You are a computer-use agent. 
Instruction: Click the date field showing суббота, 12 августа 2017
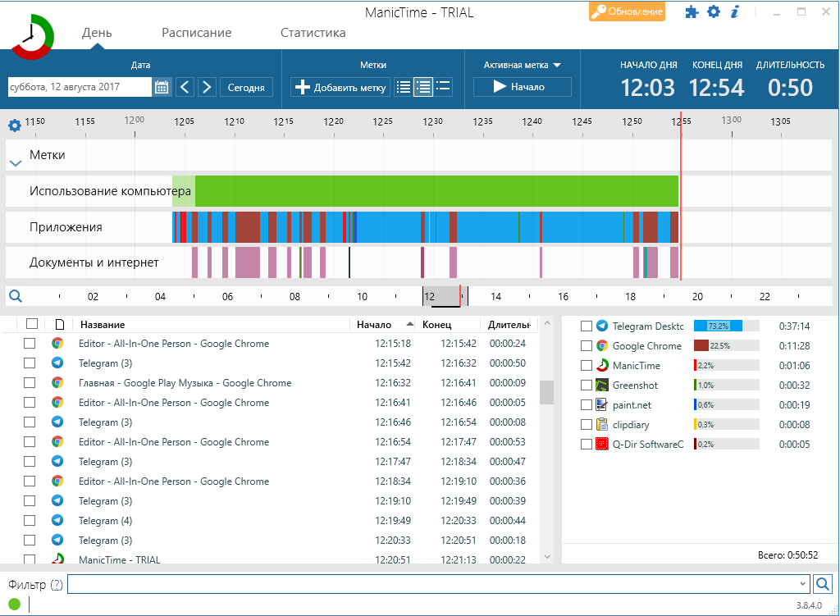click(80, 87)
